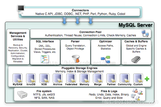Screen dimensions: 161x107
Task: Click the MyISAM storage engine icon
Action: click(x=17, y=78)
